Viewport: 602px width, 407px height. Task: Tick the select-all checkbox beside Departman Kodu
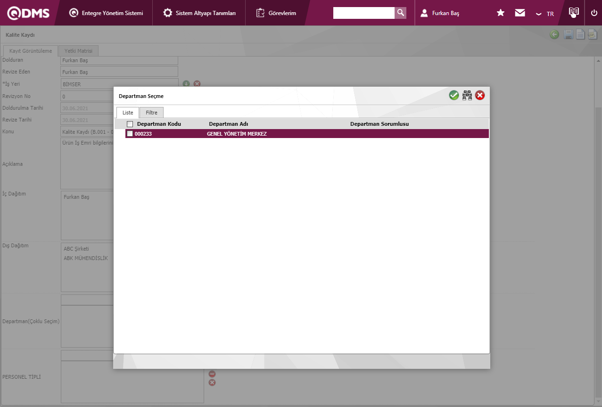point(130,124)
